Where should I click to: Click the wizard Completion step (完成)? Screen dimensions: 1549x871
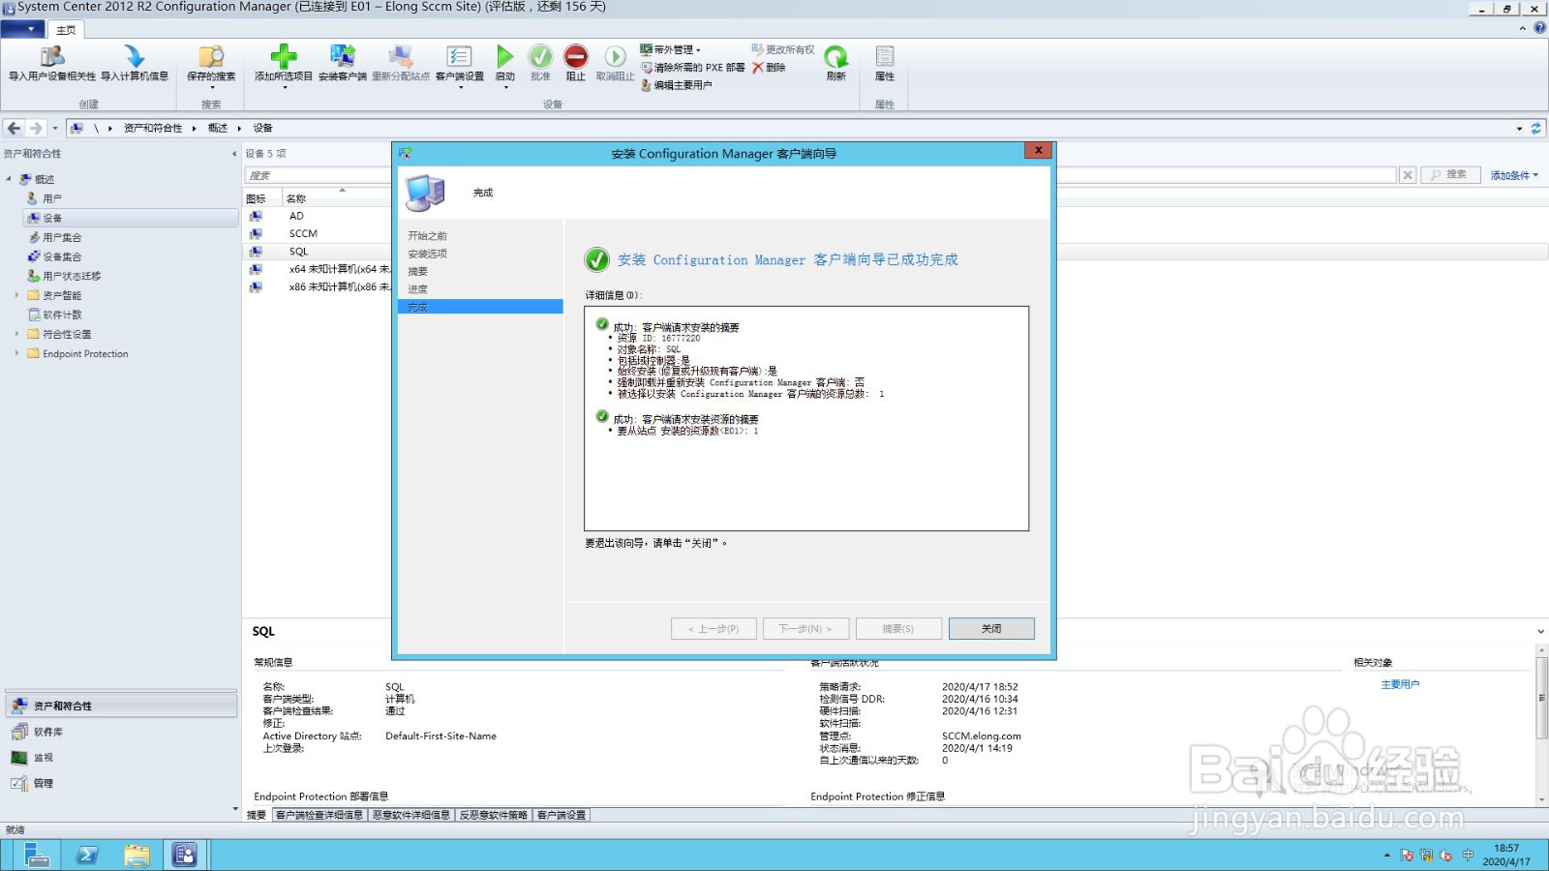pos(480,307)
